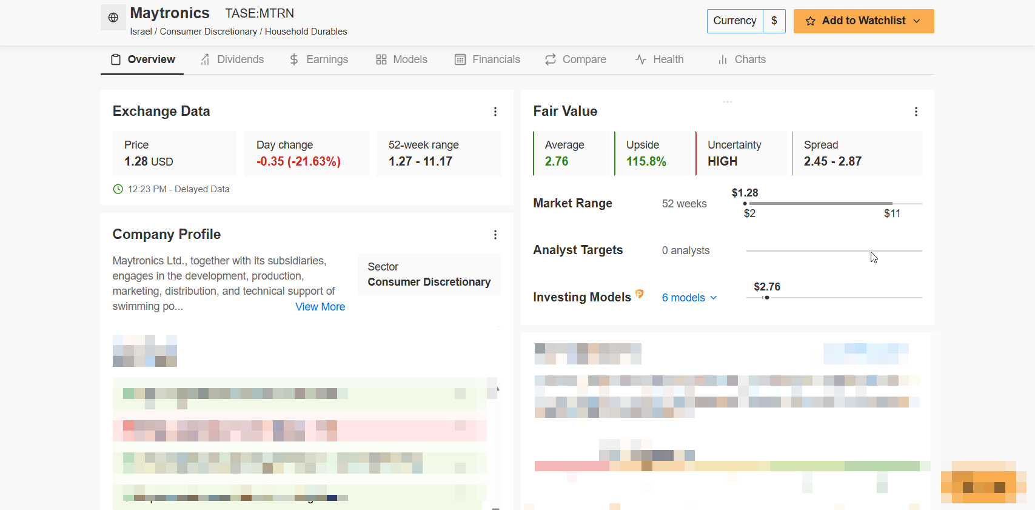Open Company Profile three-dot menu
1035x510 pixels.
[x=495, y=235]
